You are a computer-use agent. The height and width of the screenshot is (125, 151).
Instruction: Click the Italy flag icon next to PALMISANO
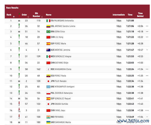[48, 21]
